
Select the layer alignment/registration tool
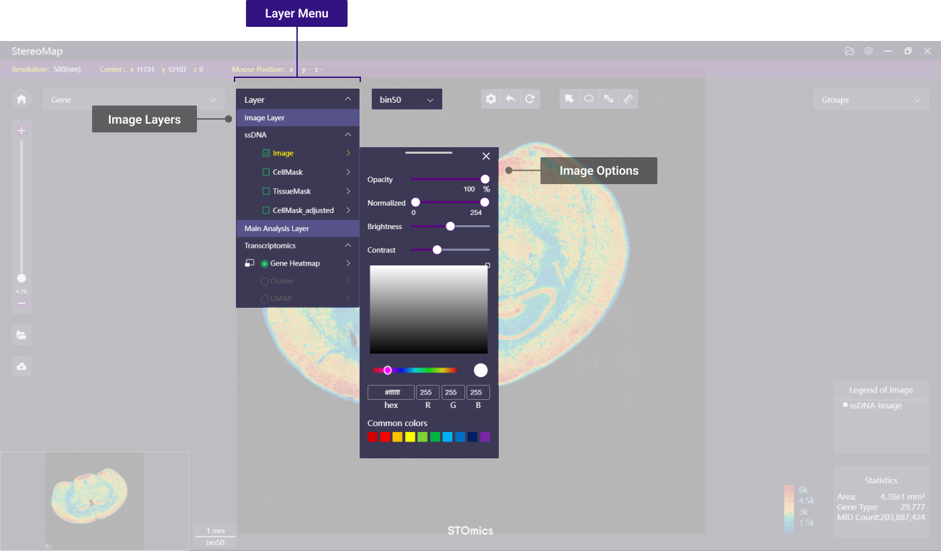(x=608, y=99)
